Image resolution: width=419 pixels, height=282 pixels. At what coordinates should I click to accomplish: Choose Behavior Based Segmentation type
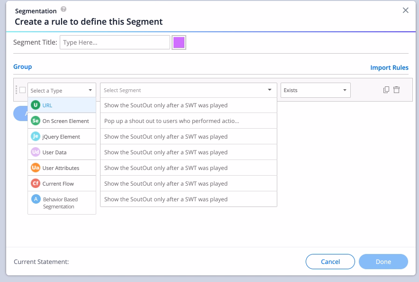(62, 203)
